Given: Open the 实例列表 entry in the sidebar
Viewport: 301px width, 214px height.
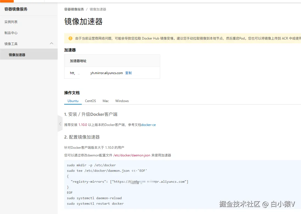Looking at the screenshot, I should (x=11, y=22).
